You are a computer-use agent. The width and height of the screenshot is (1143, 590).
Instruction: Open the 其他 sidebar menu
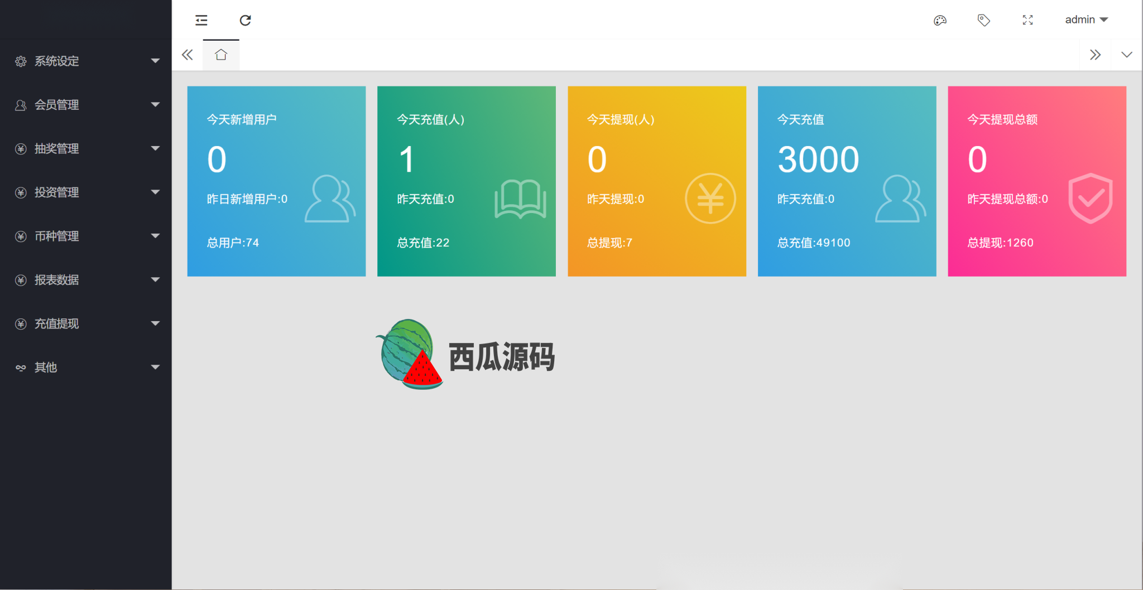coord(86,367)
